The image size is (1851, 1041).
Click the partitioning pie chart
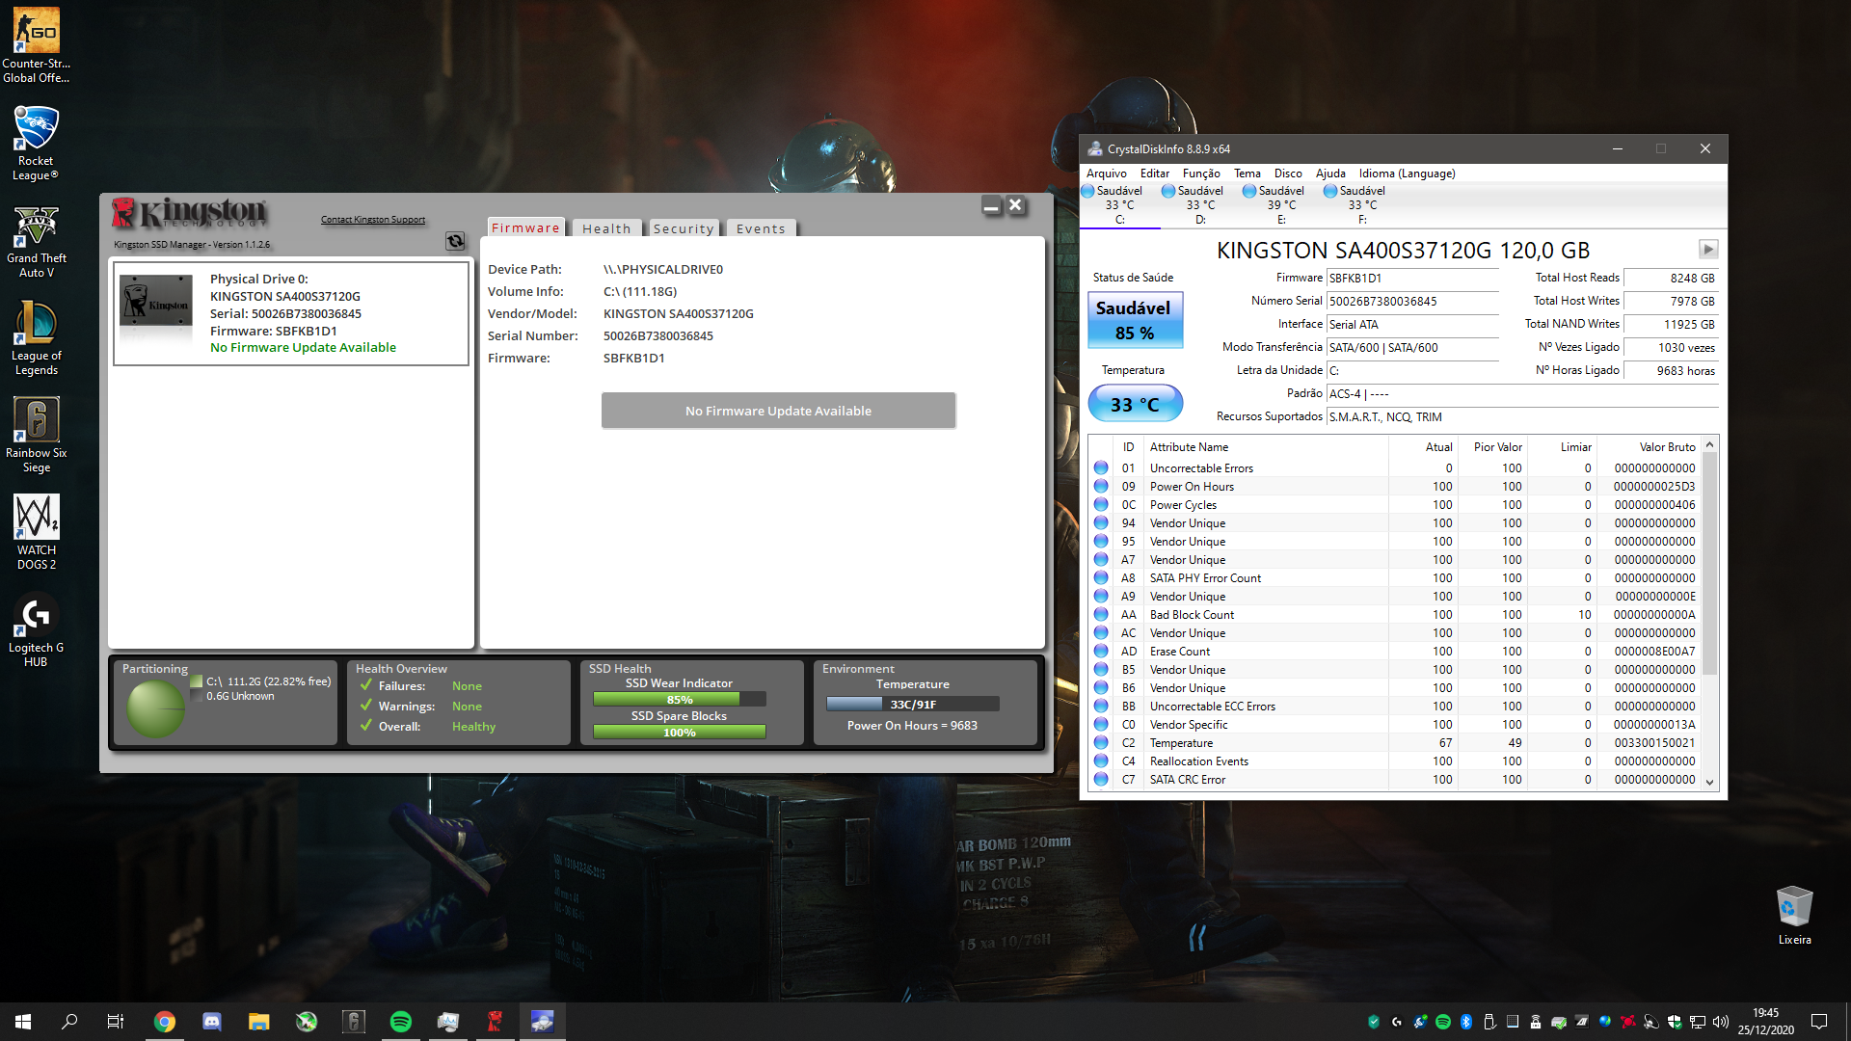(x=155, y=708)
